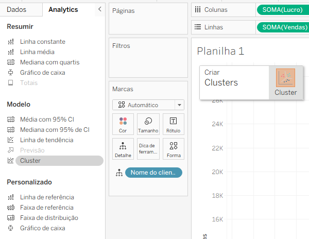Image resolution: width=309 pixels, height=239 pixels.
Task: Select Linha de tendência in Modelo
Action: (47, 140)
